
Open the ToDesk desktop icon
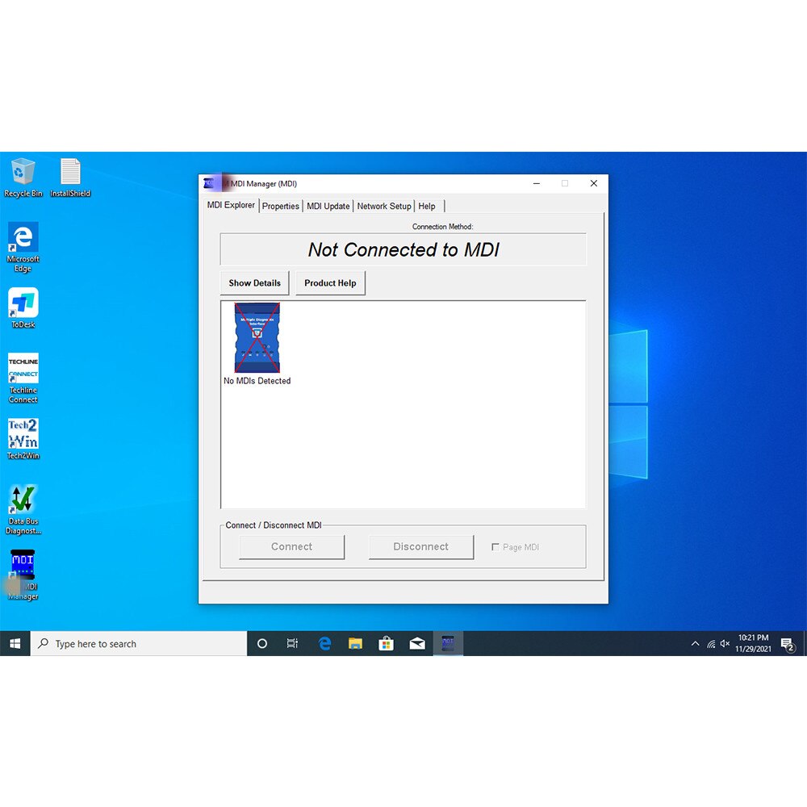(23, 303)
